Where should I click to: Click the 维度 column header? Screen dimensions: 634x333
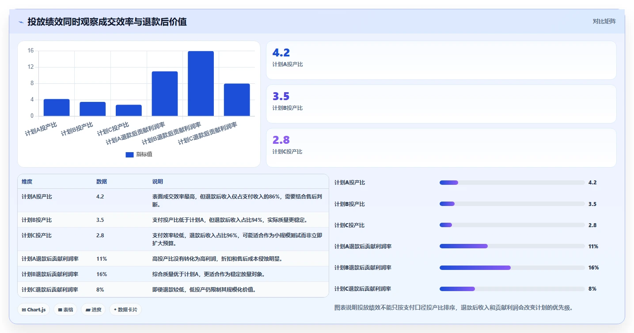tap(27, 182)
